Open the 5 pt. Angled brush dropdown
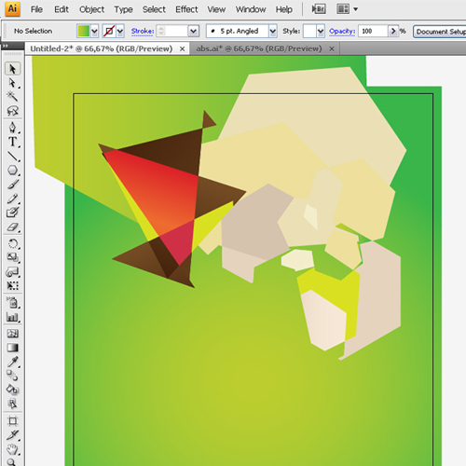466x466 pixels. coord(273,31)
